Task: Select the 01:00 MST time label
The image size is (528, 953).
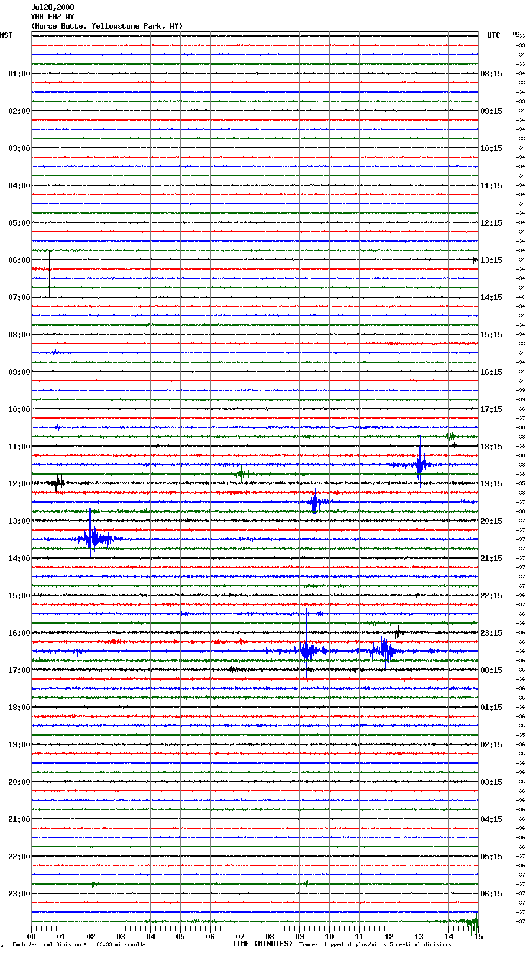Action: pyautogui.click(x=19, y=74)
